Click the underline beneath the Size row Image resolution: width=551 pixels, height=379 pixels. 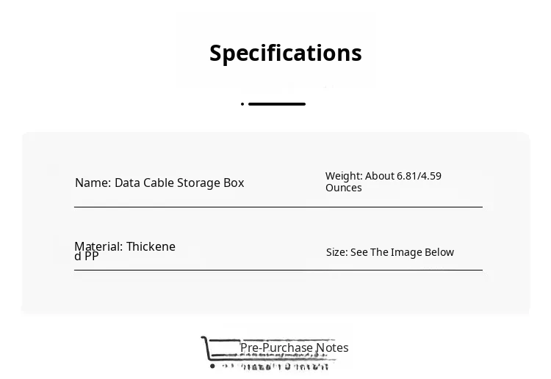coord(403,270)
